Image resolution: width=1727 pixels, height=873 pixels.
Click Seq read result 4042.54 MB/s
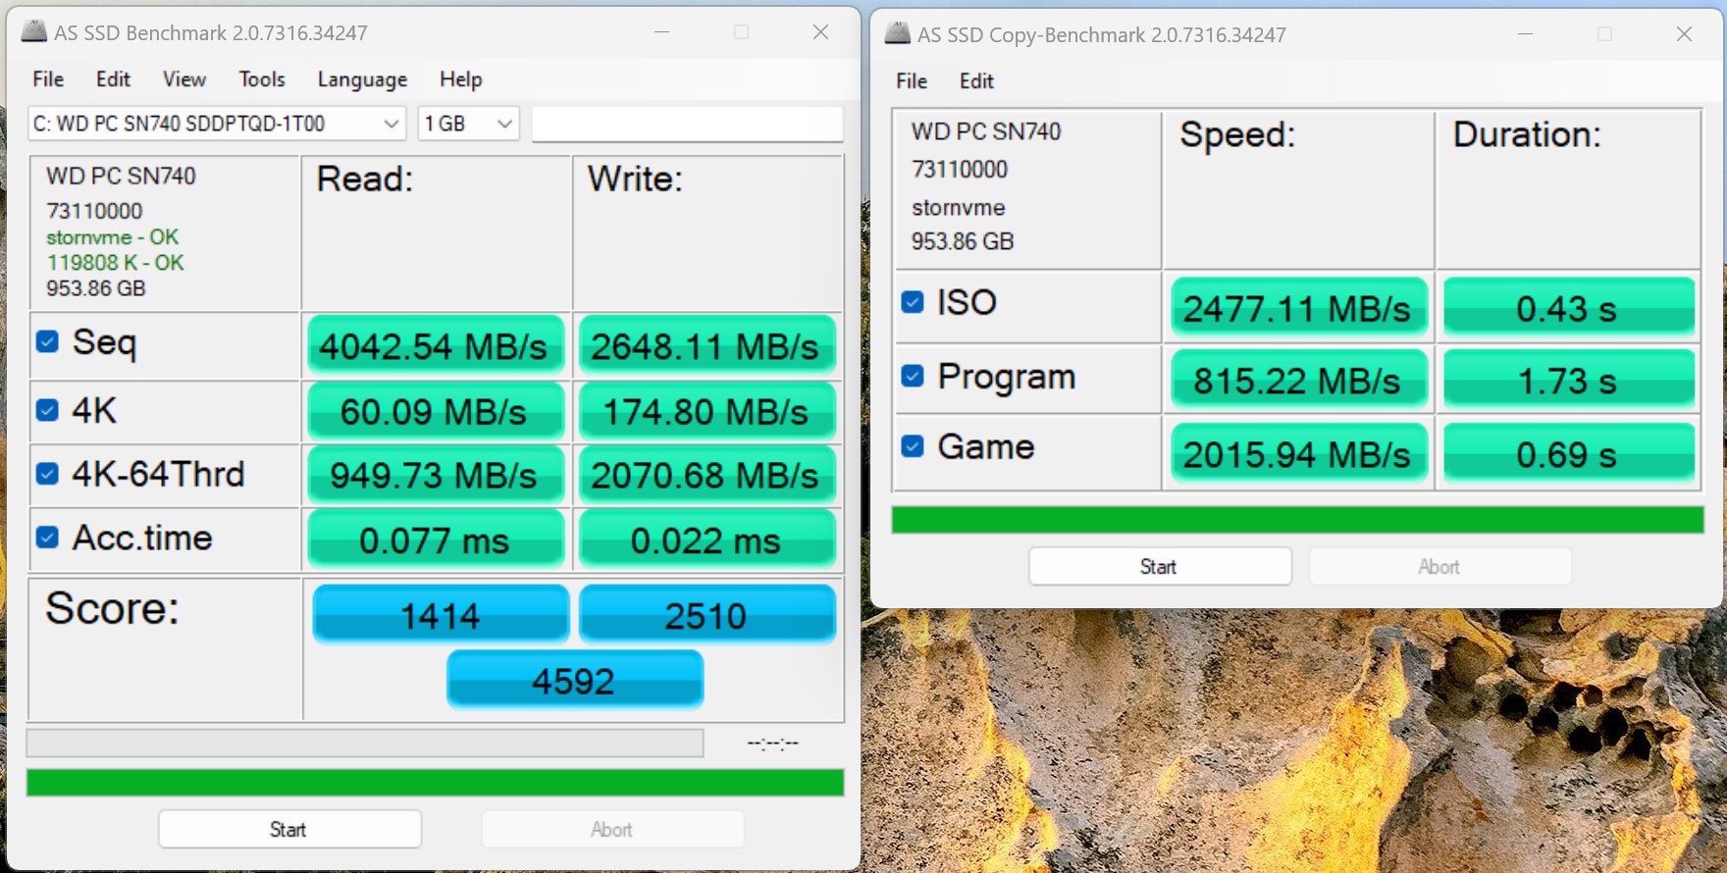click(436, 345)
